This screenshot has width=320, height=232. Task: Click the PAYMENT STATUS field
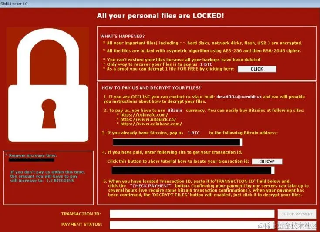click(x=192, y=225)
